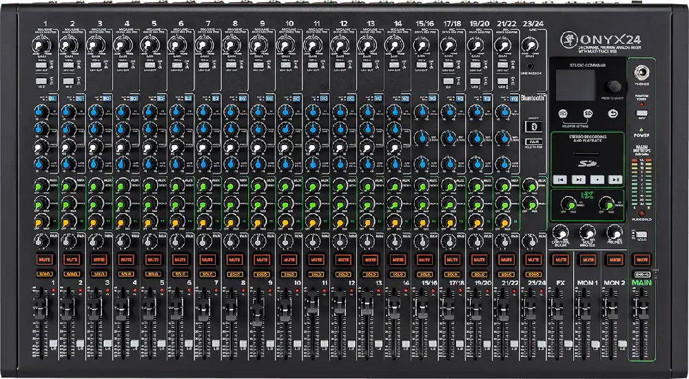Toggle the L-R assign button on channel 10
689x379 pixels.
click(298, 343)
